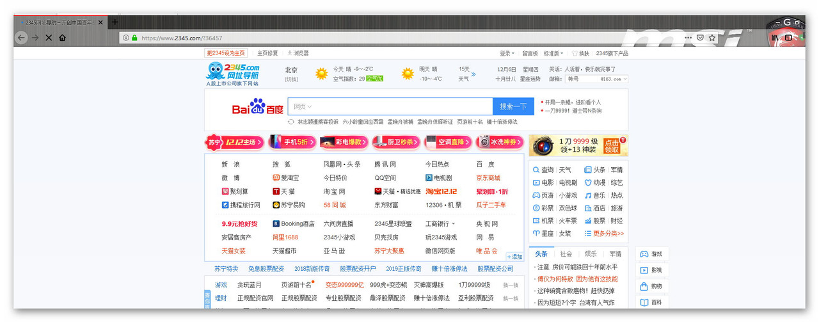Image resolution: width=819 pixels, height=322 pixels.
Task: Click into the Baidu search input field
Action: click(390, 107)
